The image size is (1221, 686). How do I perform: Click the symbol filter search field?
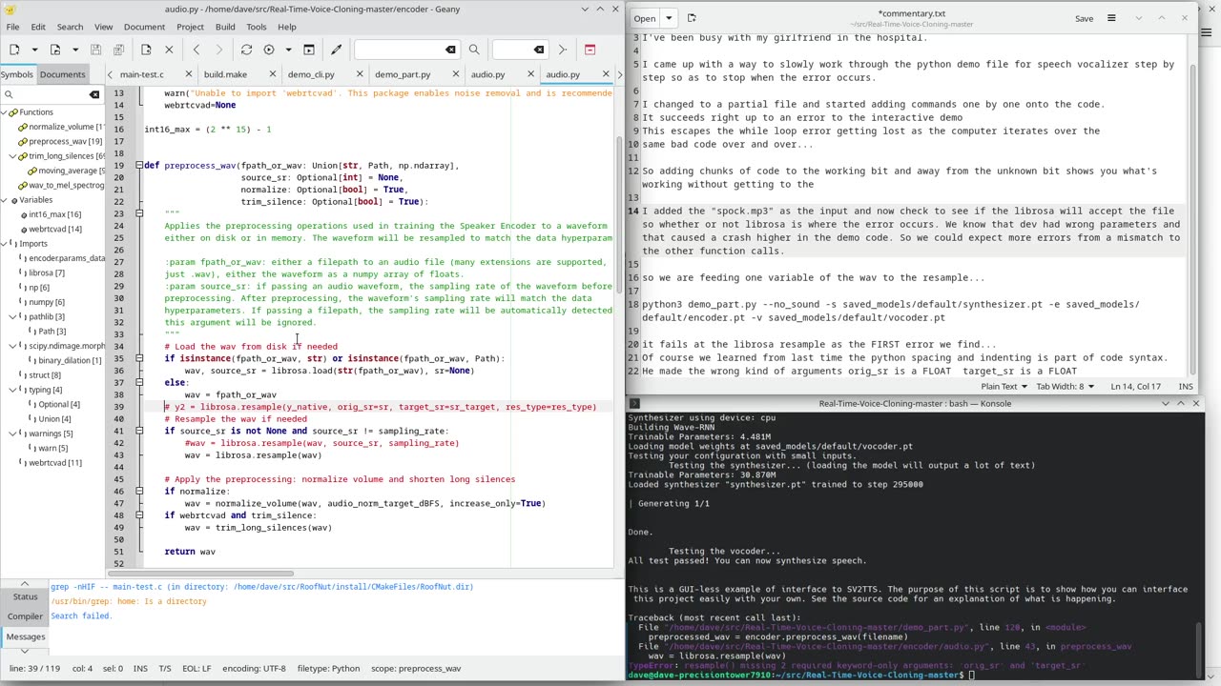click(51, 94)
